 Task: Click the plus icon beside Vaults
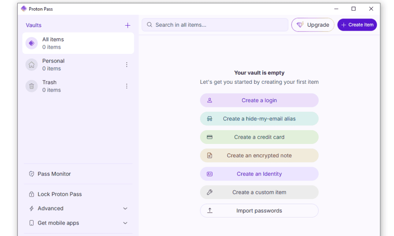point(128,25)
